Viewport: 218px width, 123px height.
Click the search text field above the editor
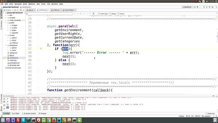point(49,14)
